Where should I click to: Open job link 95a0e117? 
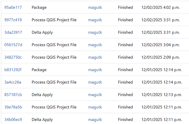[x=13, y=7]
